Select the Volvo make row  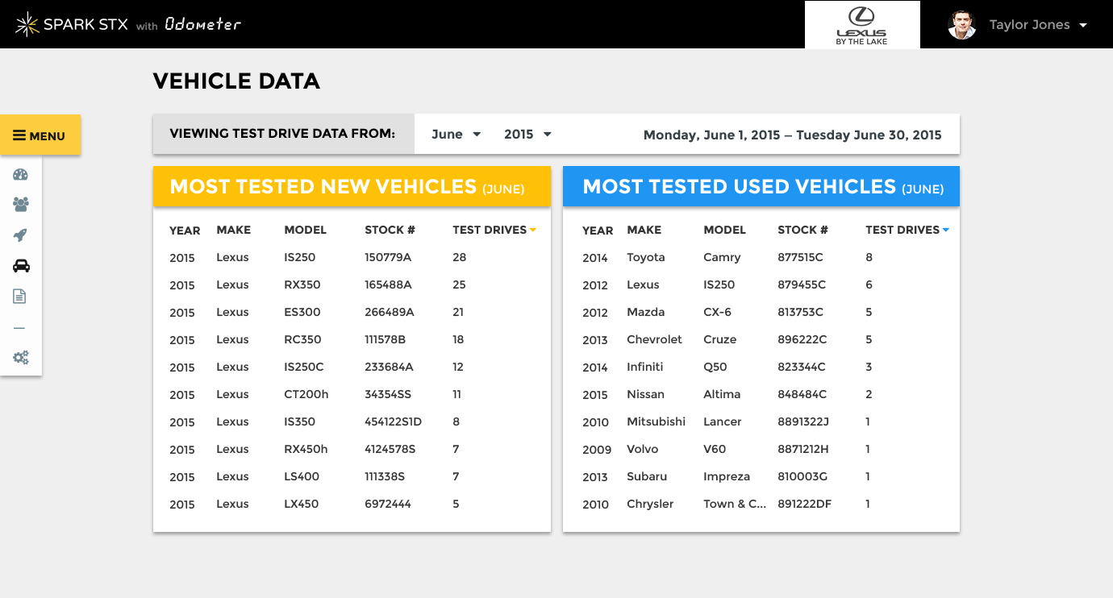click(x=643, y=449)
